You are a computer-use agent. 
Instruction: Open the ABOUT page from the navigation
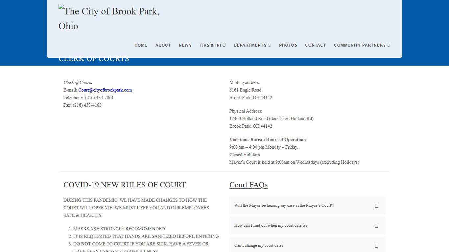pos(163,45)
